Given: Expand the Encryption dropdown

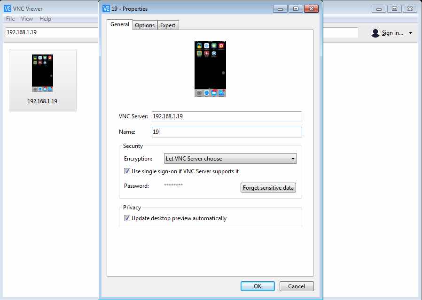Looking at the screenshot, I should coord(230,159).
